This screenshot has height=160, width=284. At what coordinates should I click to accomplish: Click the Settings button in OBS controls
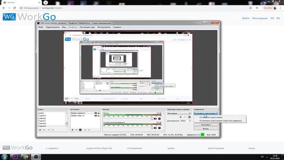coord(206,125)
